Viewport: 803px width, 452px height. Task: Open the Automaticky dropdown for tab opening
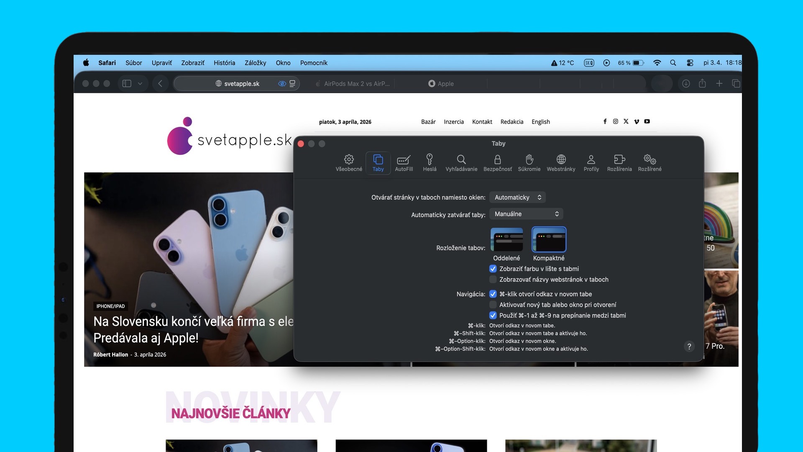pos(517,197)
